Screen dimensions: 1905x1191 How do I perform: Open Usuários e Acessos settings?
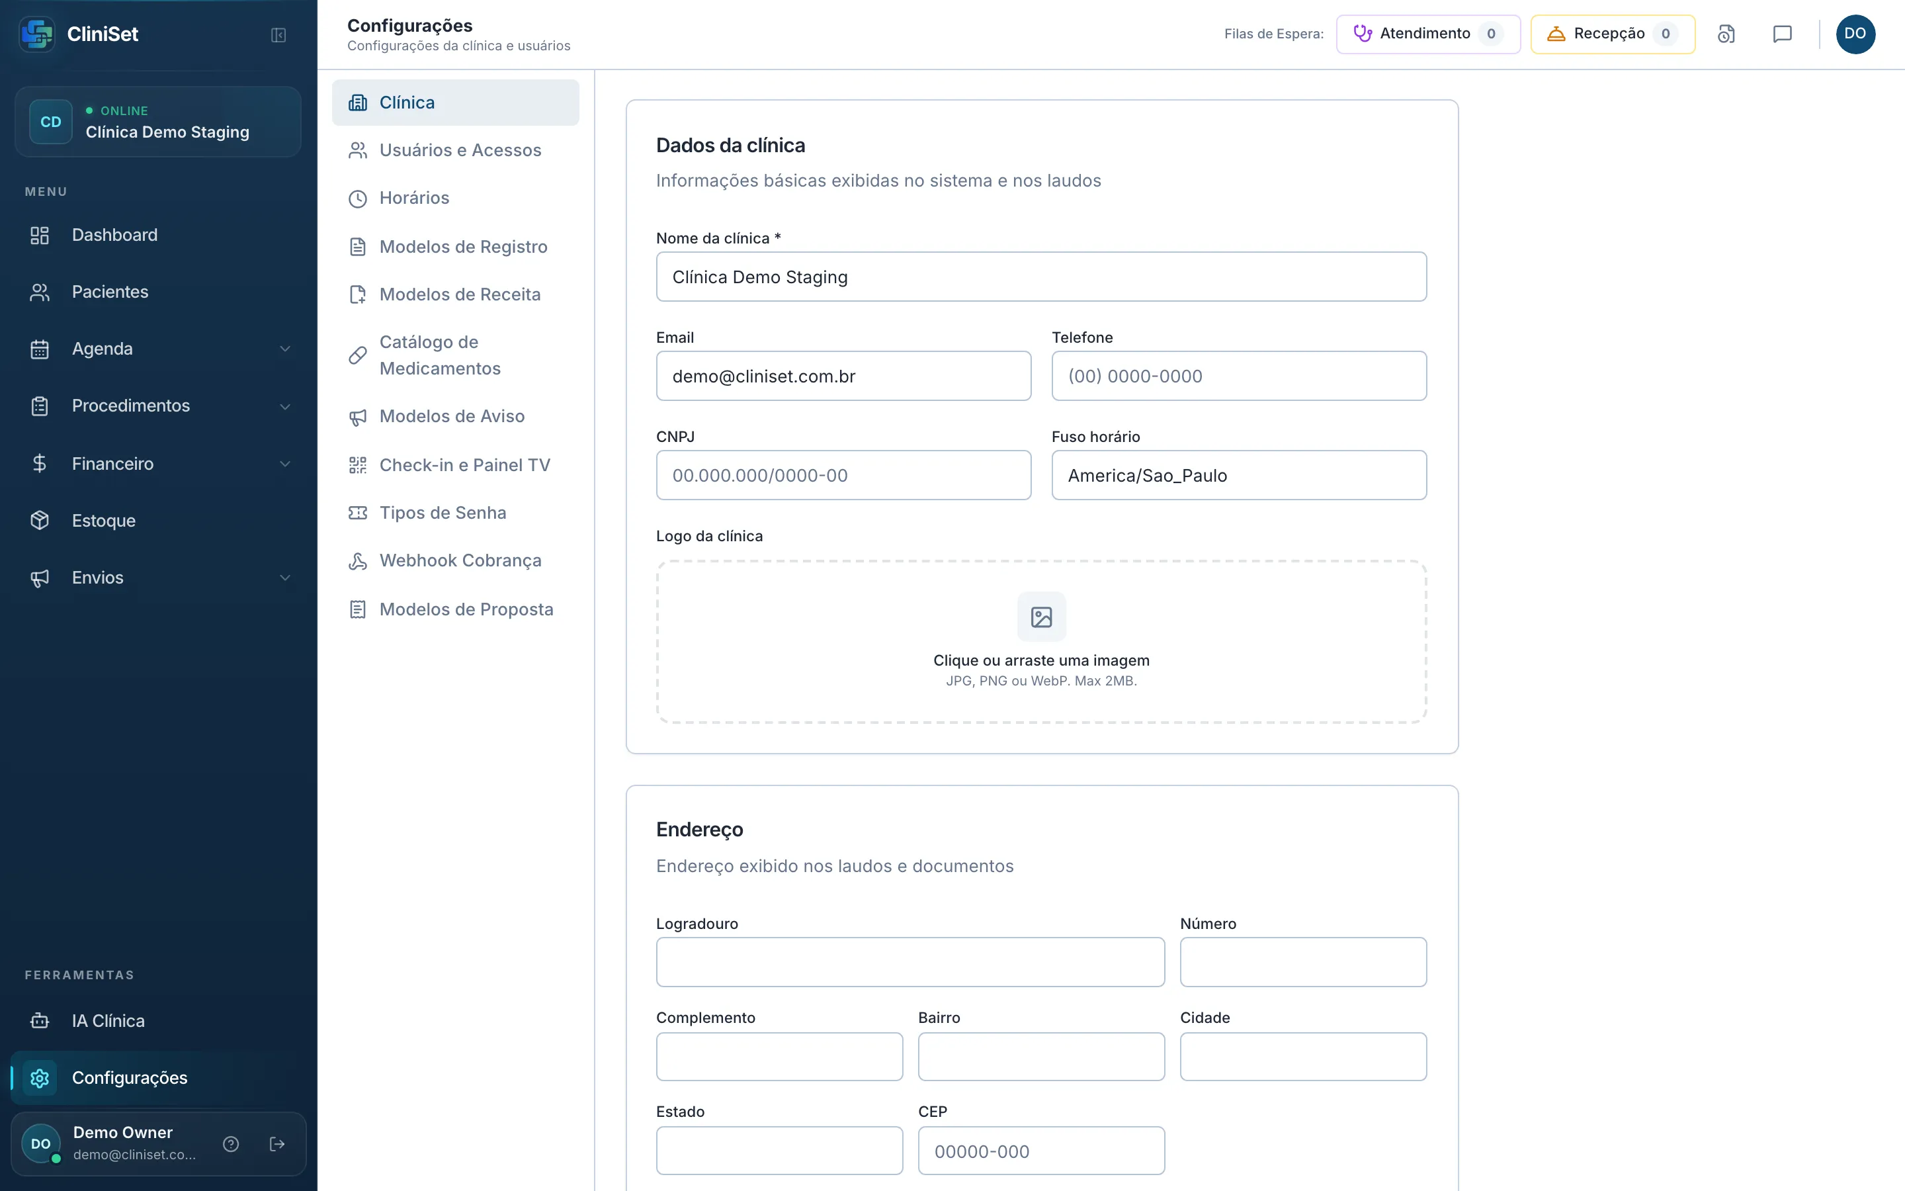click(455, 150)
